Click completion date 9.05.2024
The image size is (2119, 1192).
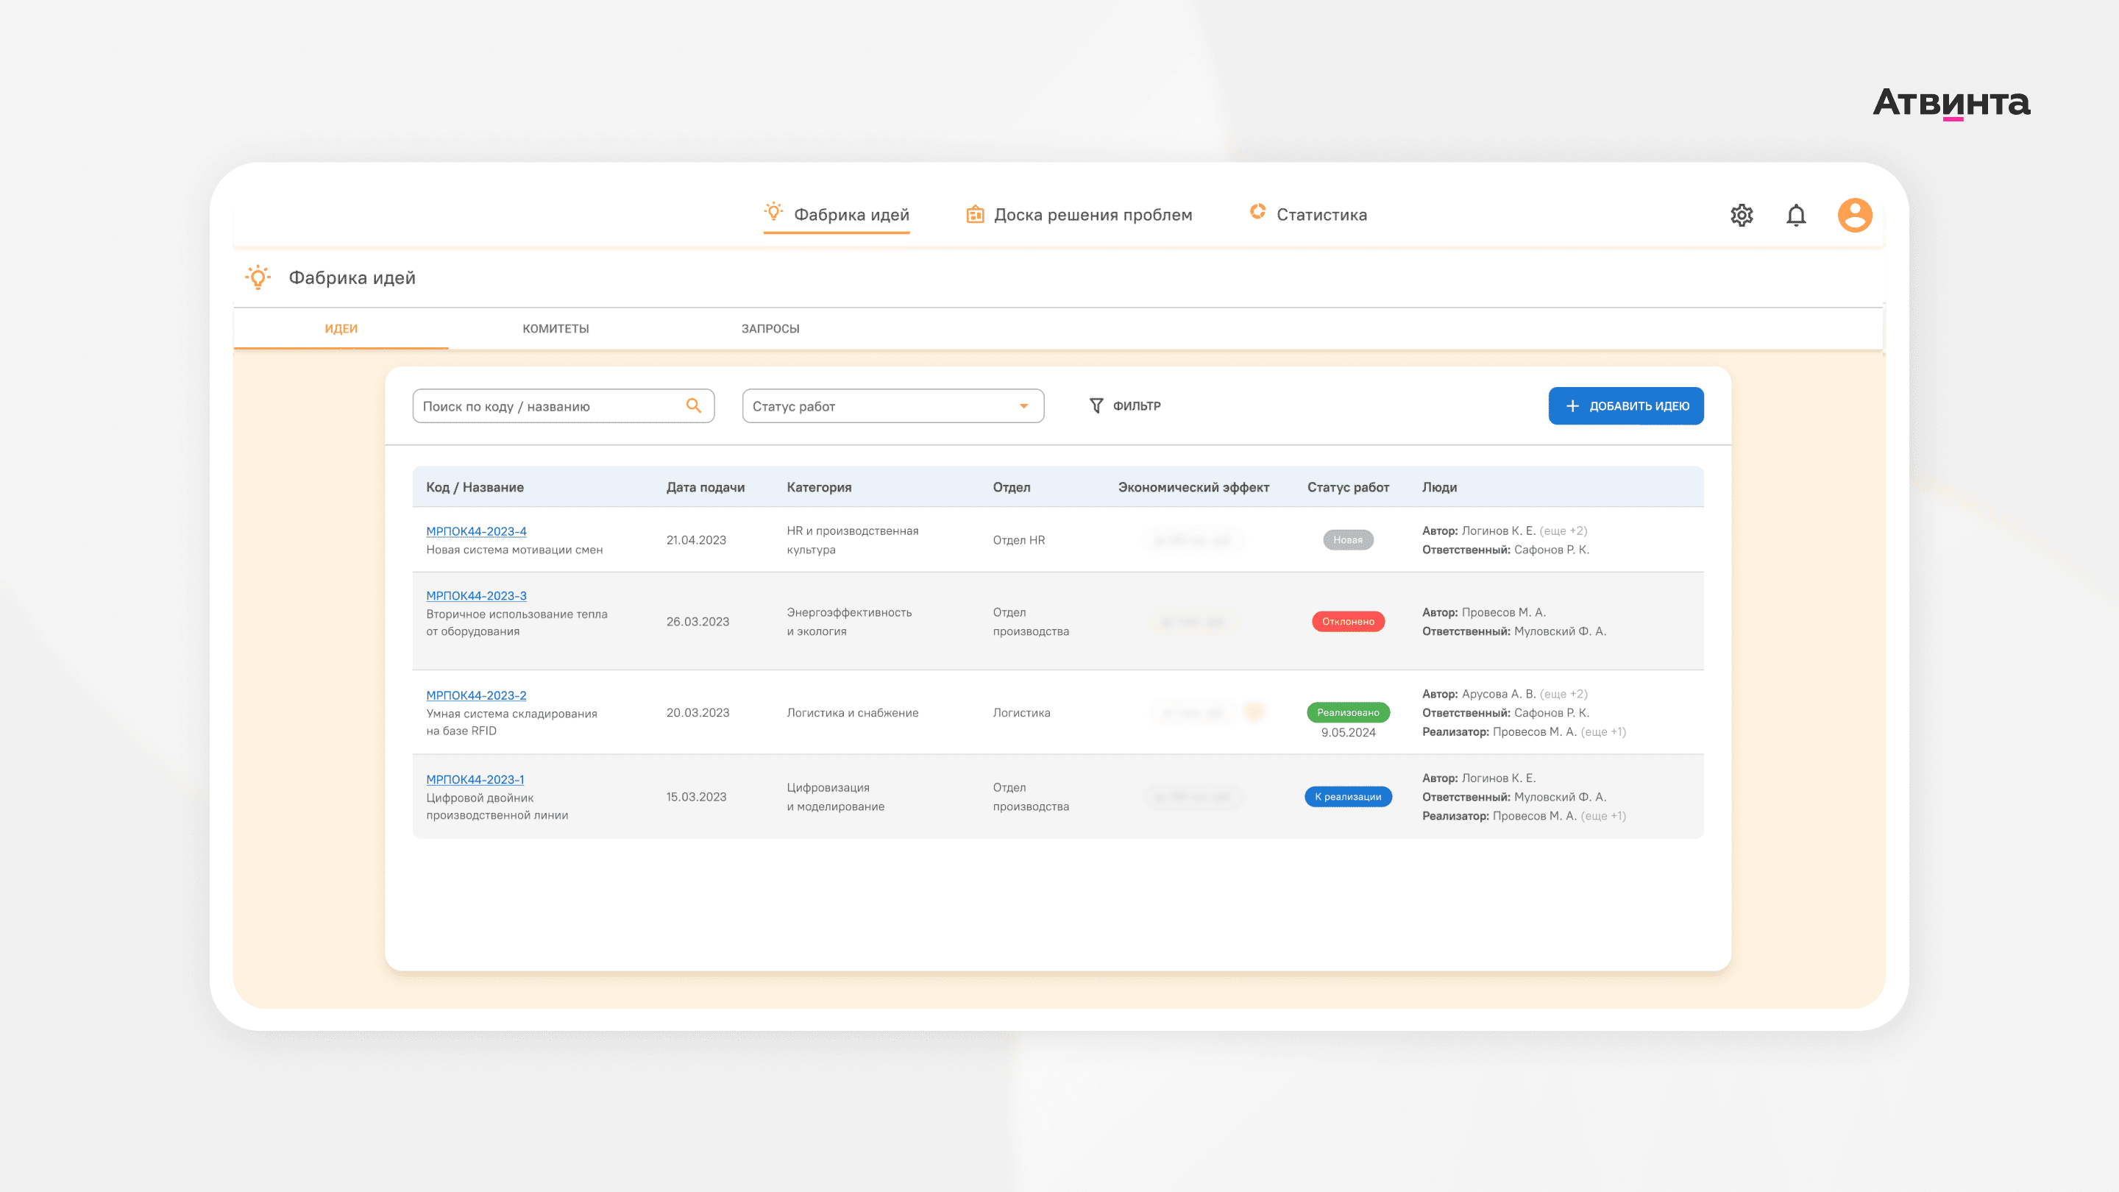pyautogui.click(x=1347, y=732)
